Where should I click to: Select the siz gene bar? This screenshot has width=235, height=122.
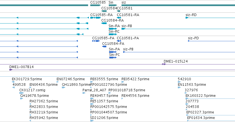click(x=178, y=5)
